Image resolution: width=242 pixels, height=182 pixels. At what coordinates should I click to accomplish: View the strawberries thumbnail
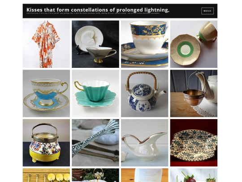point(194,175)
